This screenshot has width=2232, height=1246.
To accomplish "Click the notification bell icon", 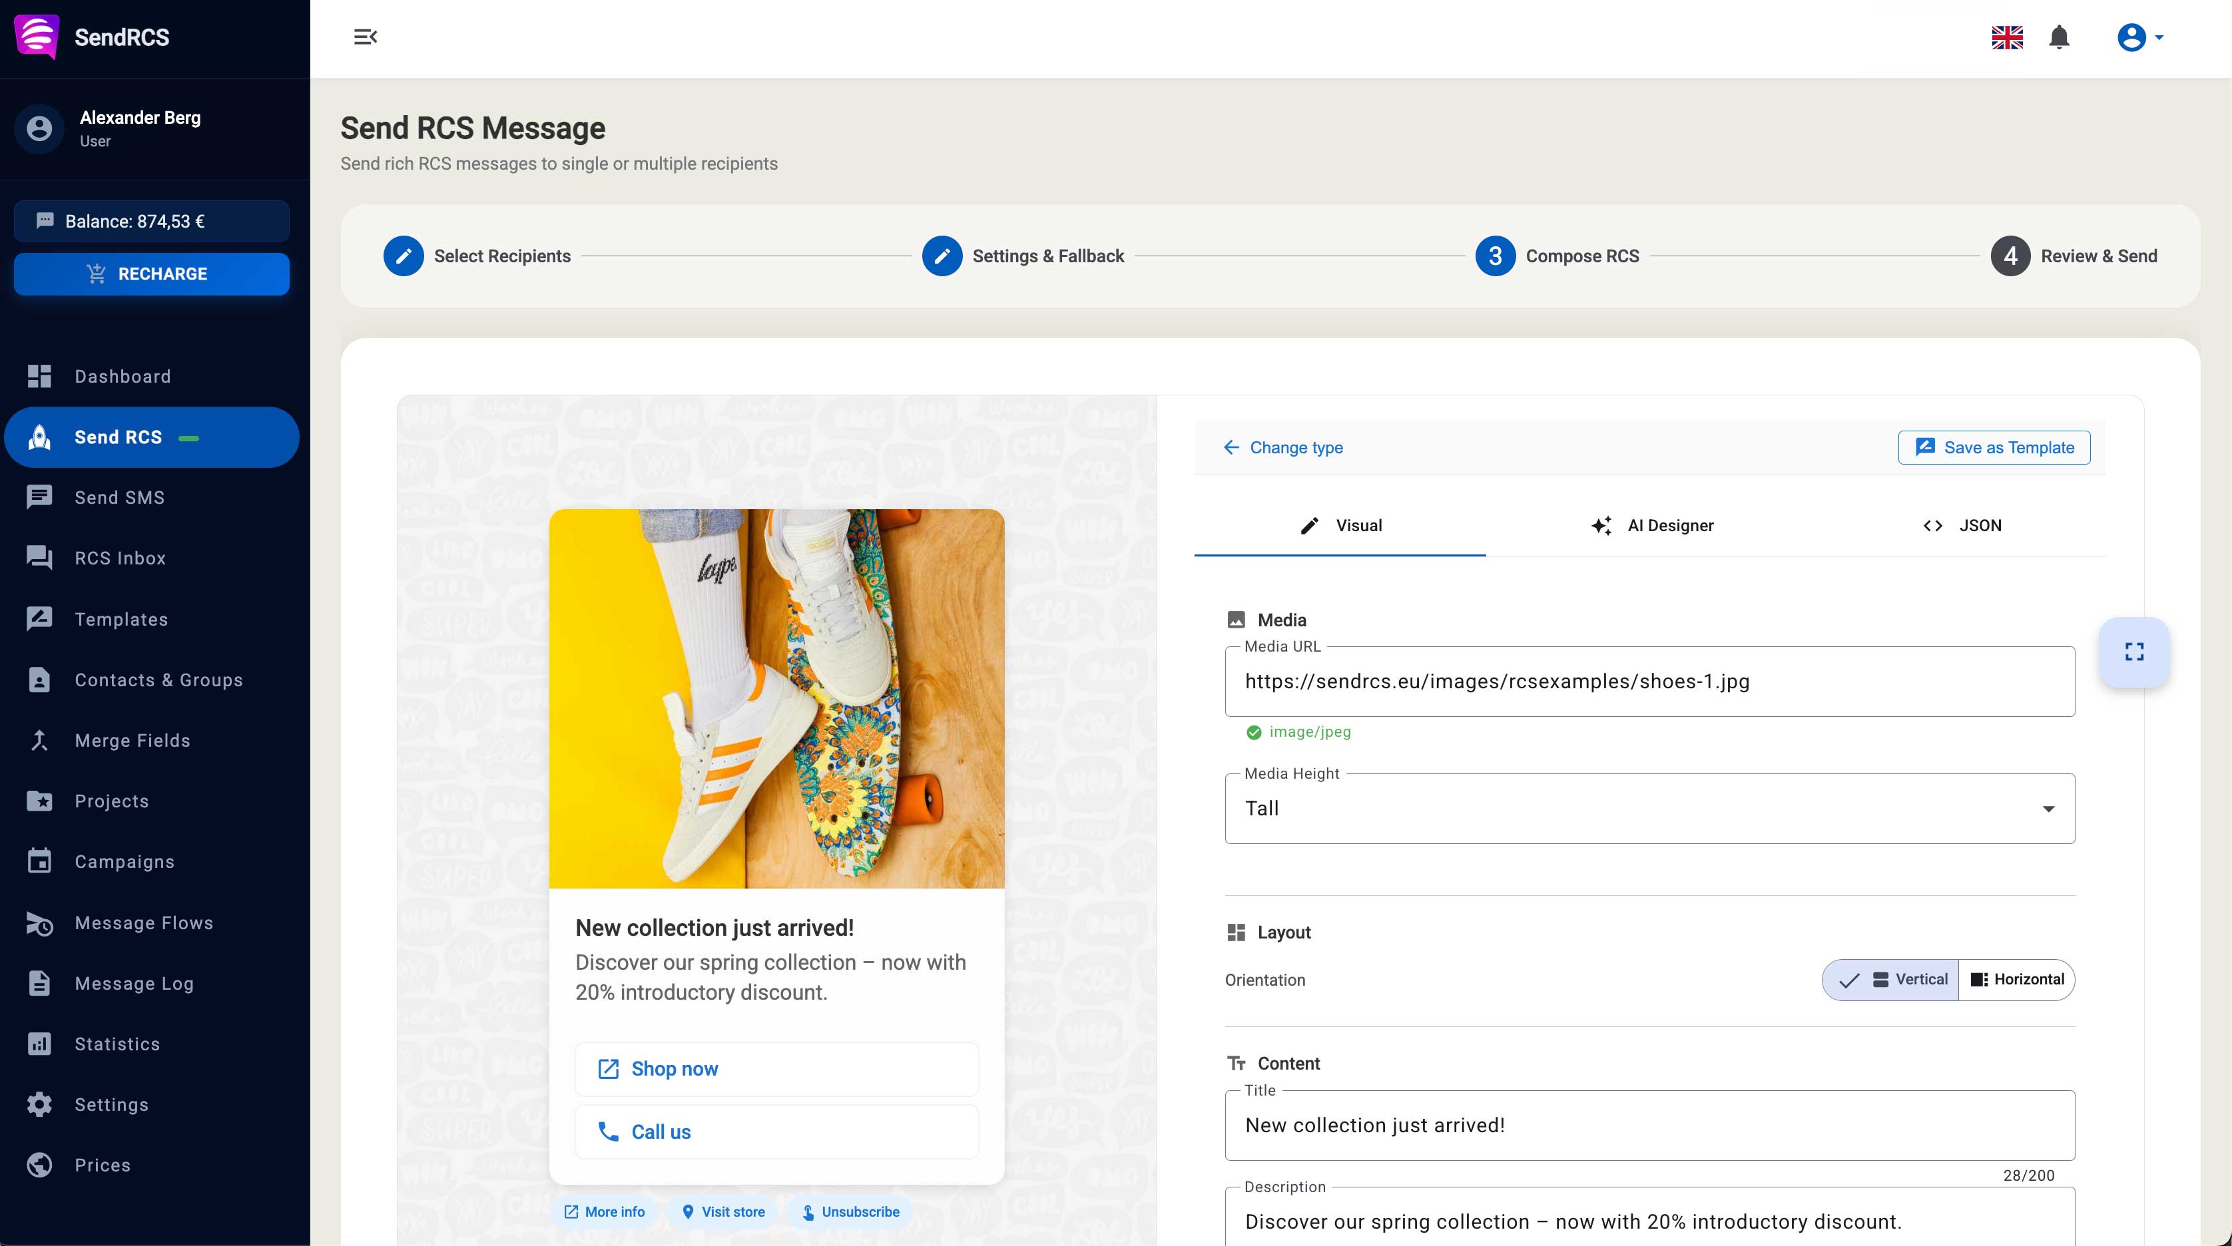I will (x=2059, y=37).
